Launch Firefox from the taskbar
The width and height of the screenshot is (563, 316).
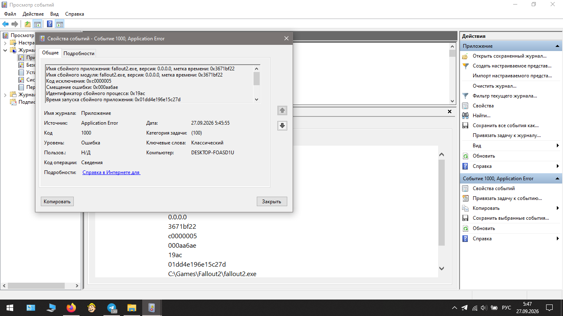[x=71, y=307]
